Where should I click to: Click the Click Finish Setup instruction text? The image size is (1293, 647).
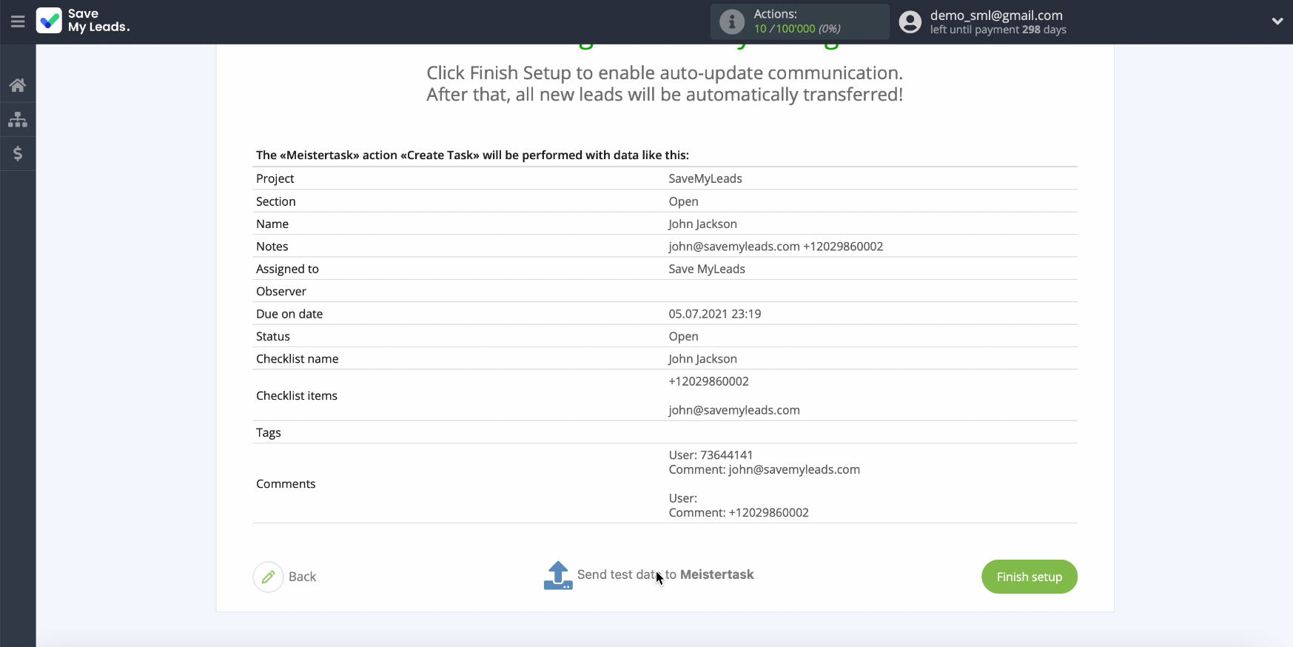click(x=665, y=84)
